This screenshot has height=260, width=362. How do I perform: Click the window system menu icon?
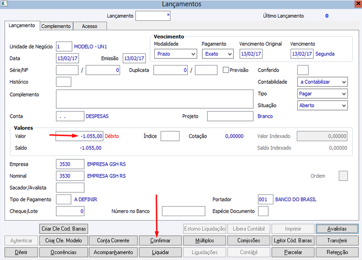pos(4,4)
